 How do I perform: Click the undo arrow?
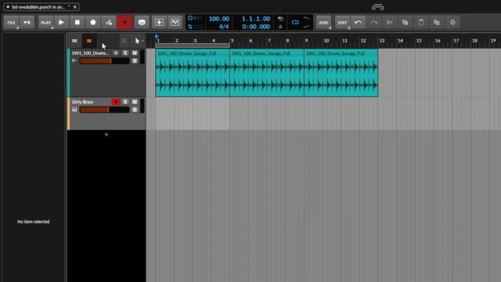click(359, 23)
